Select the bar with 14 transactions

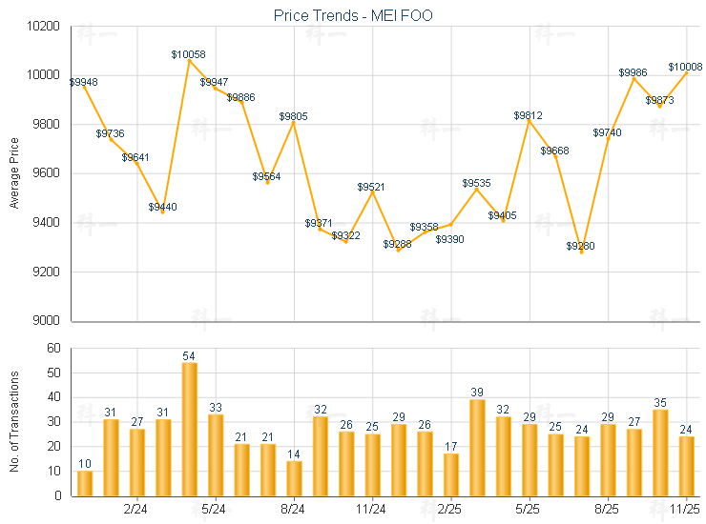click(x=294, y=478)
